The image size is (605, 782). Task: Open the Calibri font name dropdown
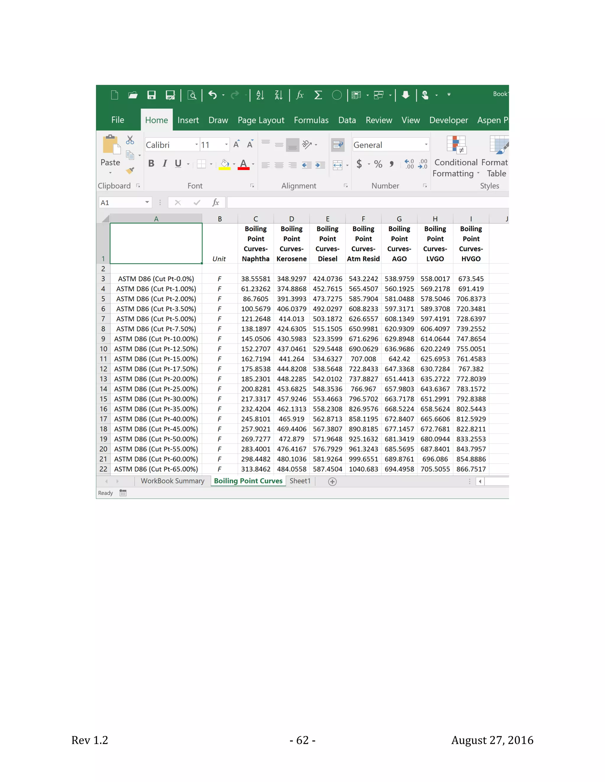pyautogui.click(x=196, y=145)
